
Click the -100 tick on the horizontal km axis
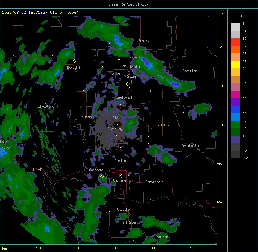(37, 248)
